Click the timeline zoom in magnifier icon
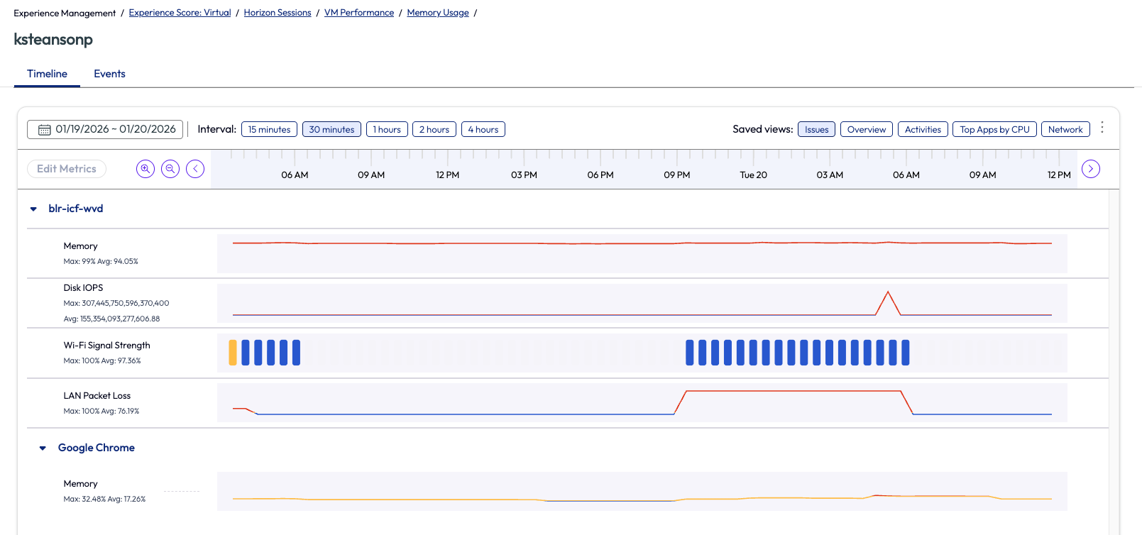This screenshot has height=535, width=1142. (x=146, y=169)
